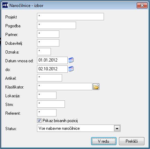150x149 pixels.
Task: Open calendar for Datum vnosa od
Action: coord(71,60)
